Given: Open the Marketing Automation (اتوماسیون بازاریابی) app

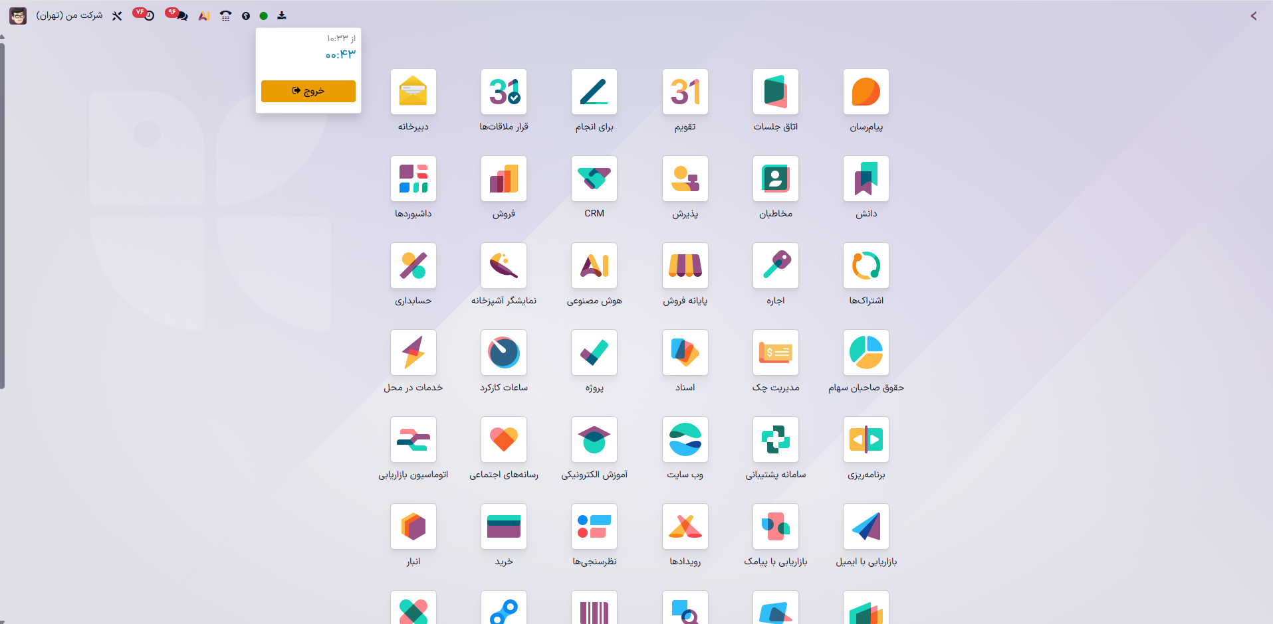Looking at the screenshot, I should click(x=413, y=439).
